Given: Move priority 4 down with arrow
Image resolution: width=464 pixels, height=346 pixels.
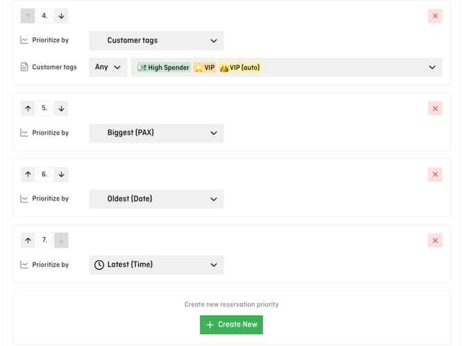Looking at the screenshot, I should coord(61,16).
